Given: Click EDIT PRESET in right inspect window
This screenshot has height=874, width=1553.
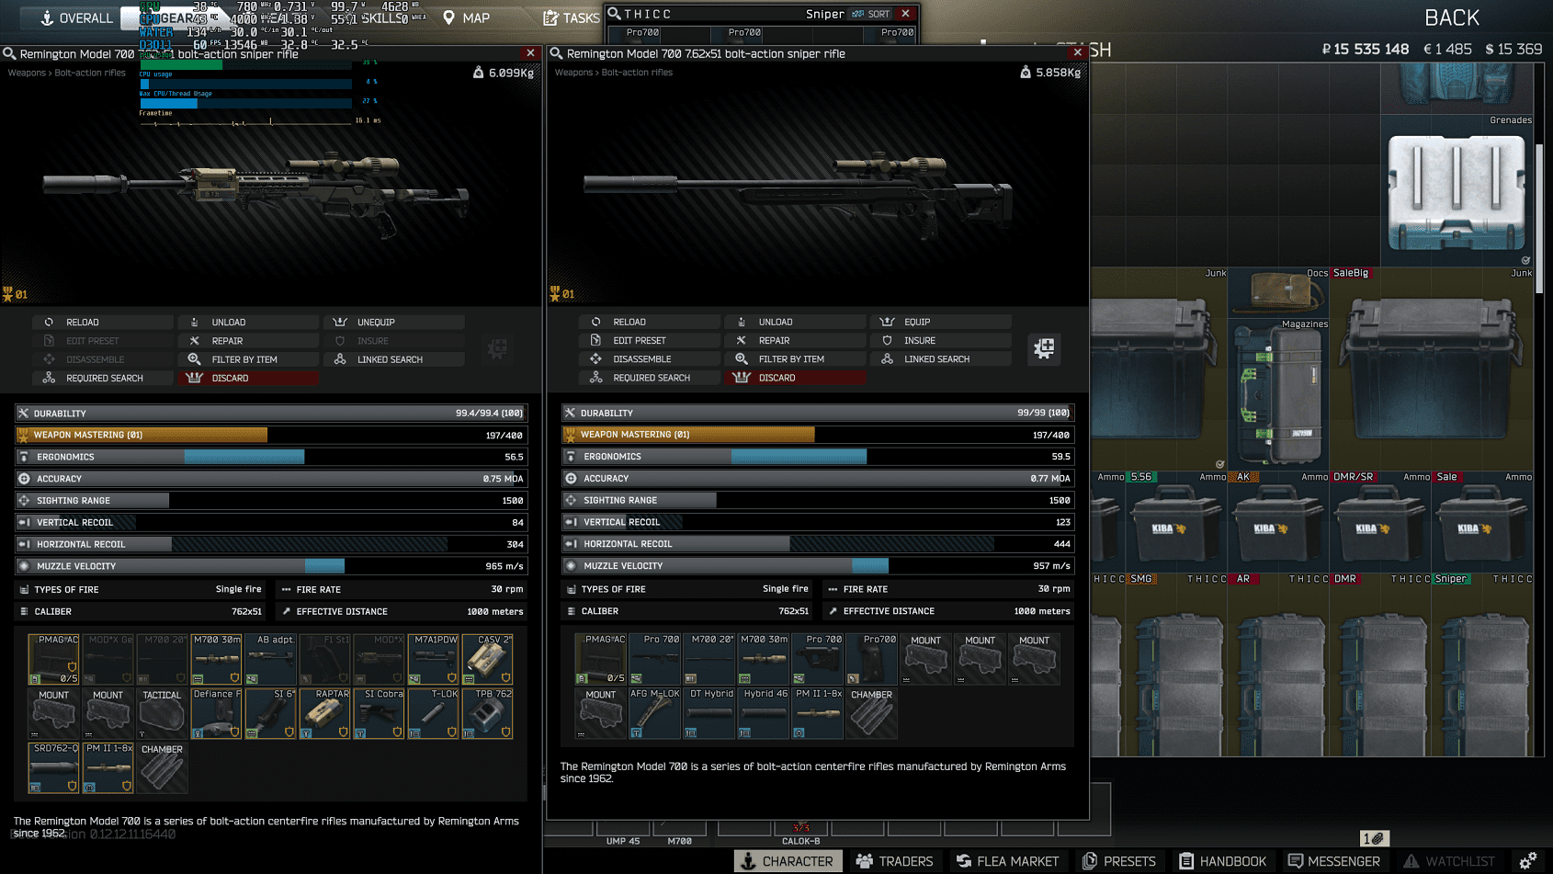Looking at the screenshot, I should tap(650, 340).
